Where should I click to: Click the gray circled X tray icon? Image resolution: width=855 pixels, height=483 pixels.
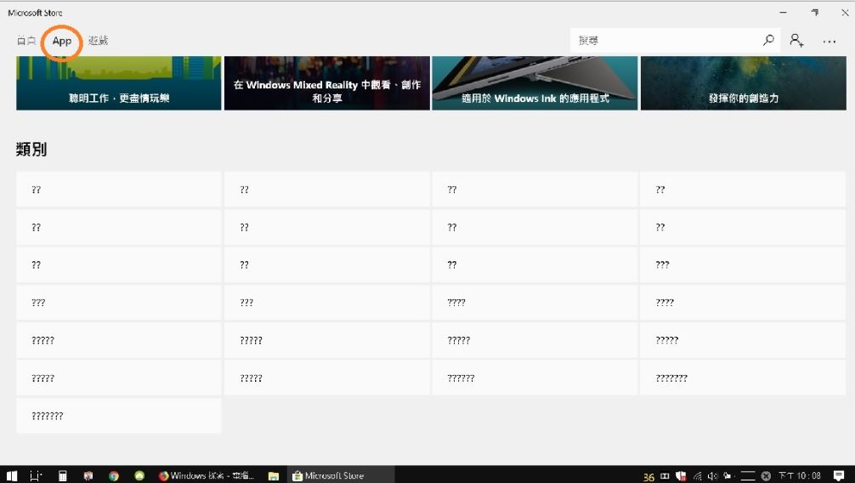(x=766, y=476)
